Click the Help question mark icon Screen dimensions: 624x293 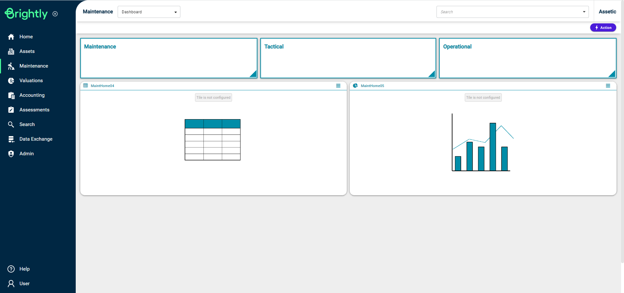(x=11, y=269)
